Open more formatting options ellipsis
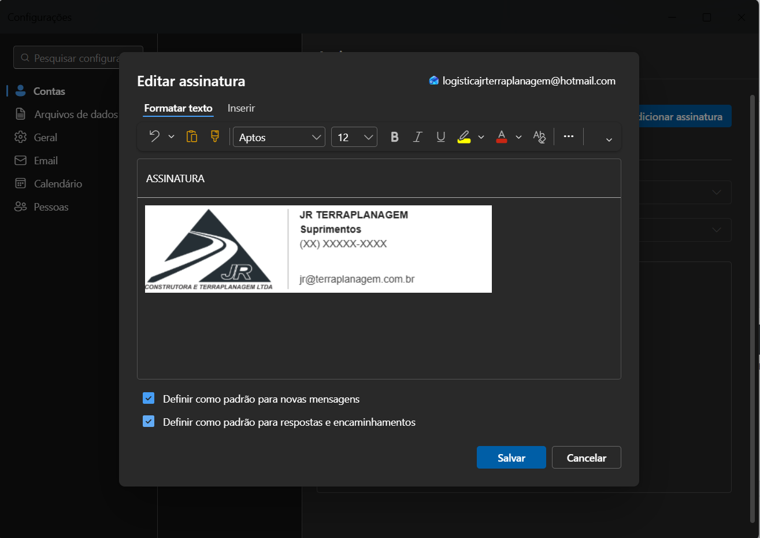This screenshot has width=760, height=538. tap(569, 137)
